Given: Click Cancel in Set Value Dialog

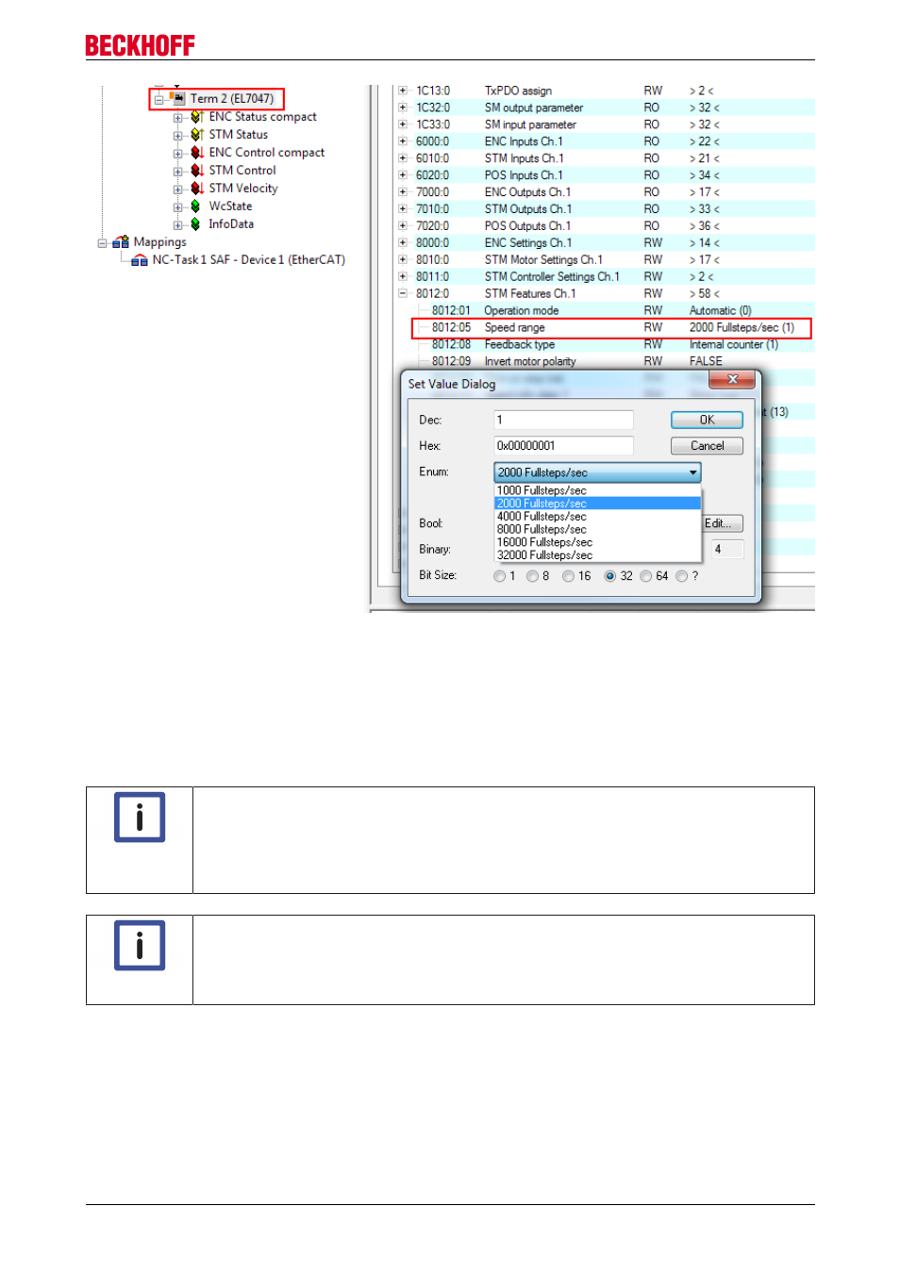Looking at the screenshot, I should [707, 446].
